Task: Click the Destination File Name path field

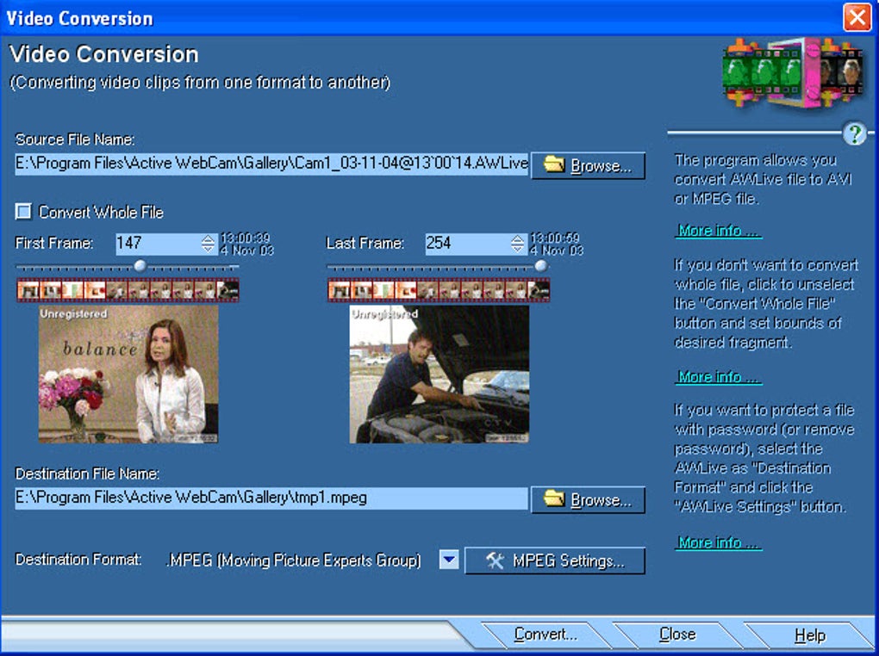Action: [x=271, y=498]
